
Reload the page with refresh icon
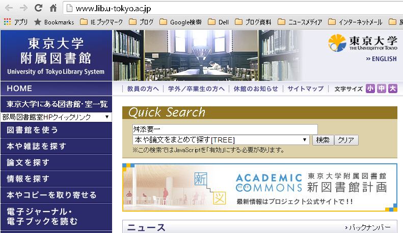(x=38, y=8)
